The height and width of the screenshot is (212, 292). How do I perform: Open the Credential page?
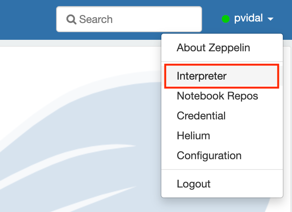coord(201,116)
